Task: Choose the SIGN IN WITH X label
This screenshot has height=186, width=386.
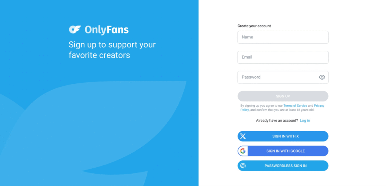Action: click(286, 136)
